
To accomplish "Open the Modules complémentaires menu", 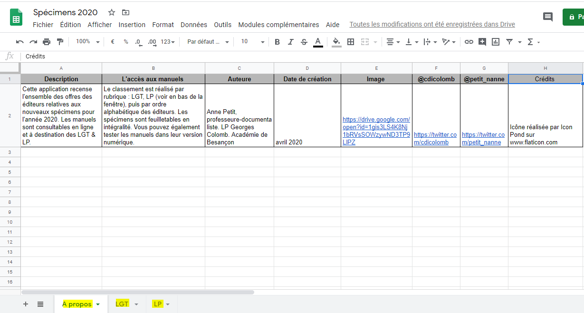I will coord(278,25).
